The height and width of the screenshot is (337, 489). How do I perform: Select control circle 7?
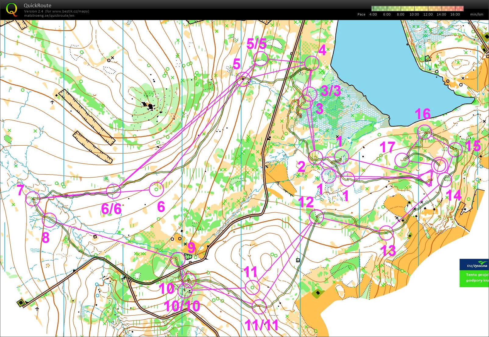33,199
